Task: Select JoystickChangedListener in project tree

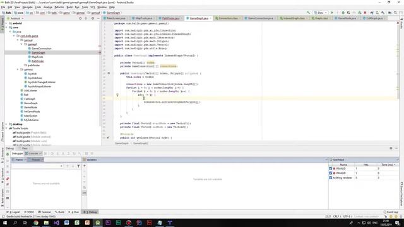Action: point(42,82)
